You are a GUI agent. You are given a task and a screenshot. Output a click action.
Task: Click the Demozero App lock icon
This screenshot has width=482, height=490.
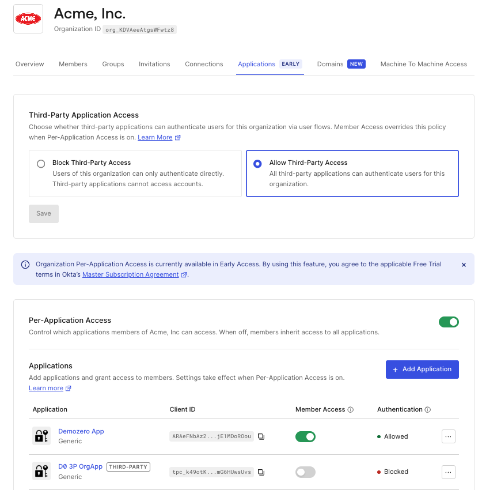pyautogui.click(x=41, y=436)
